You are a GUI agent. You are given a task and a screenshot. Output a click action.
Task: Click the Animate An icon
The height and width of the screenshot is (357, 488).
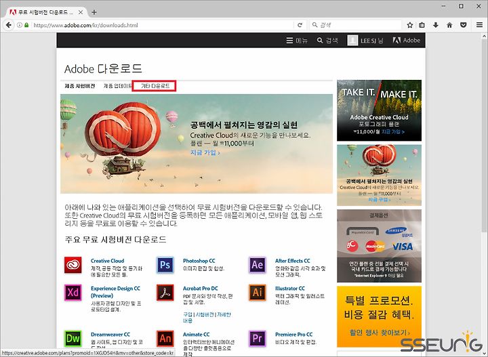165,338
